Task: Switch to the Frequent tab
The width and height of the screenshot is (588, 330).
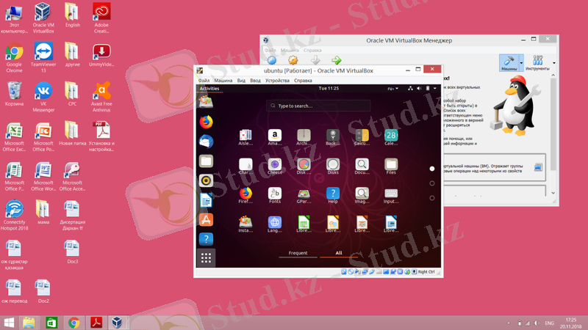Action: [298, 253]
